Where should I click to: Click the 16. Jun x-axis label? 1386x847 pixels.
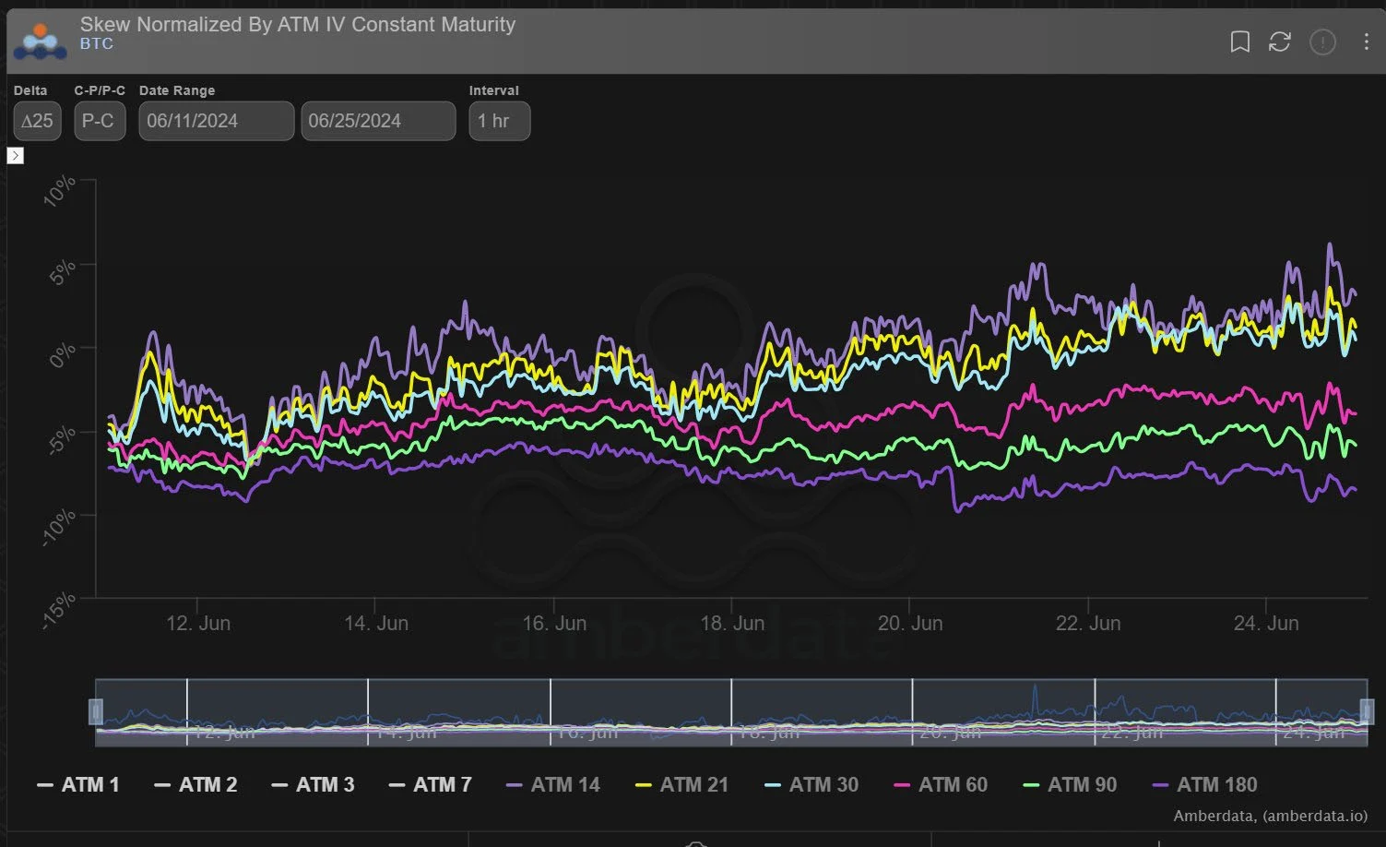[554, 624]
